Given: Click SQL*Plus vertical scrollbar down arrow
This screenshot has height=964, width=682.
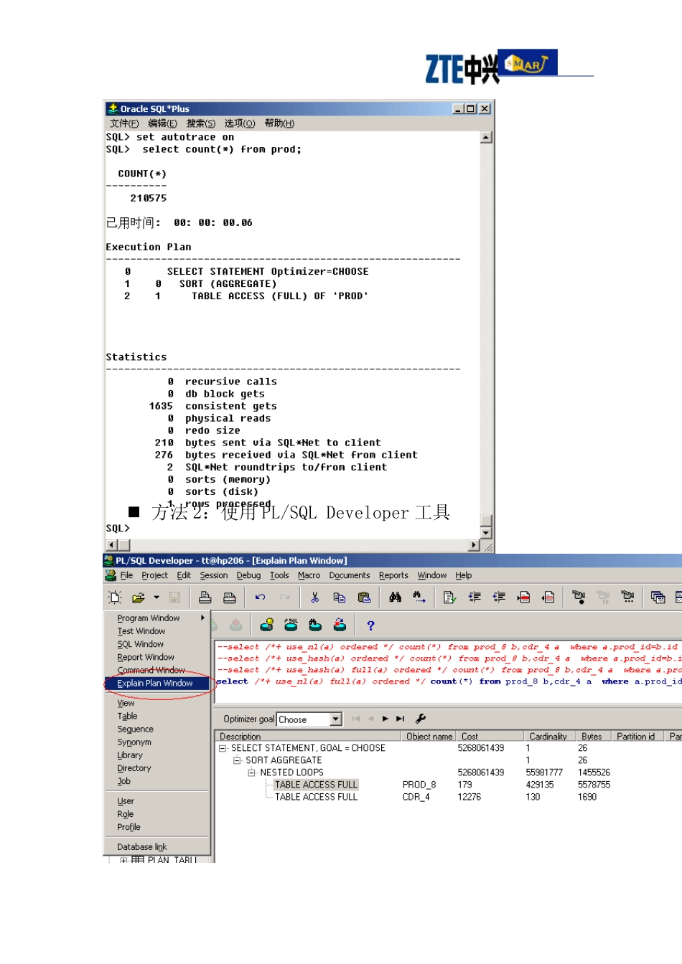Looking at the screenshot, I should (486, 533).
